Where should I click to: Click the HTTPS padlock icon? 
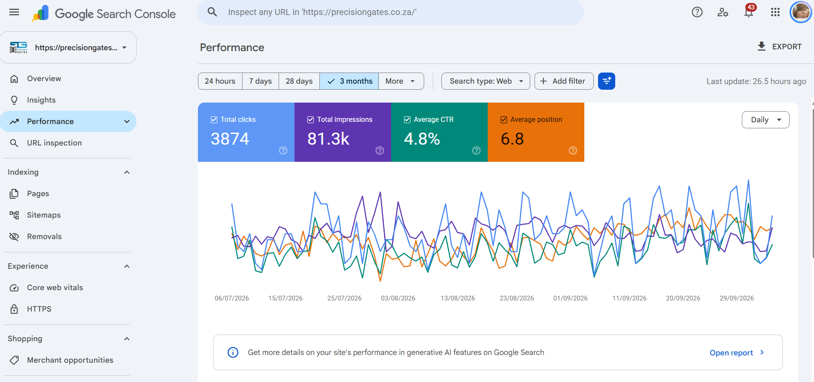click(x=14, y=309)
